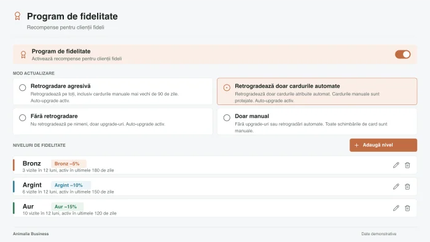Click the Argint –10% discount badge
This screenshot has height=242, width=430.
tap(71, 185)
